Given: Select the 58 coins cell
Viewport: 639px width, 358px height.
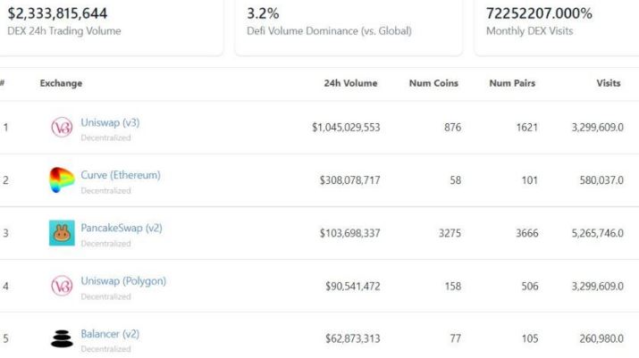Looking at the screenshot, I should click(x=455, y=180).
